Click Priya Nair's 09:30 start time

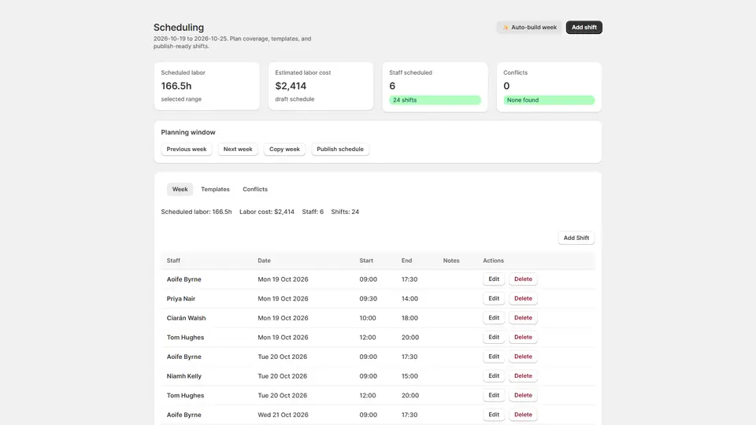click(368, 299)
